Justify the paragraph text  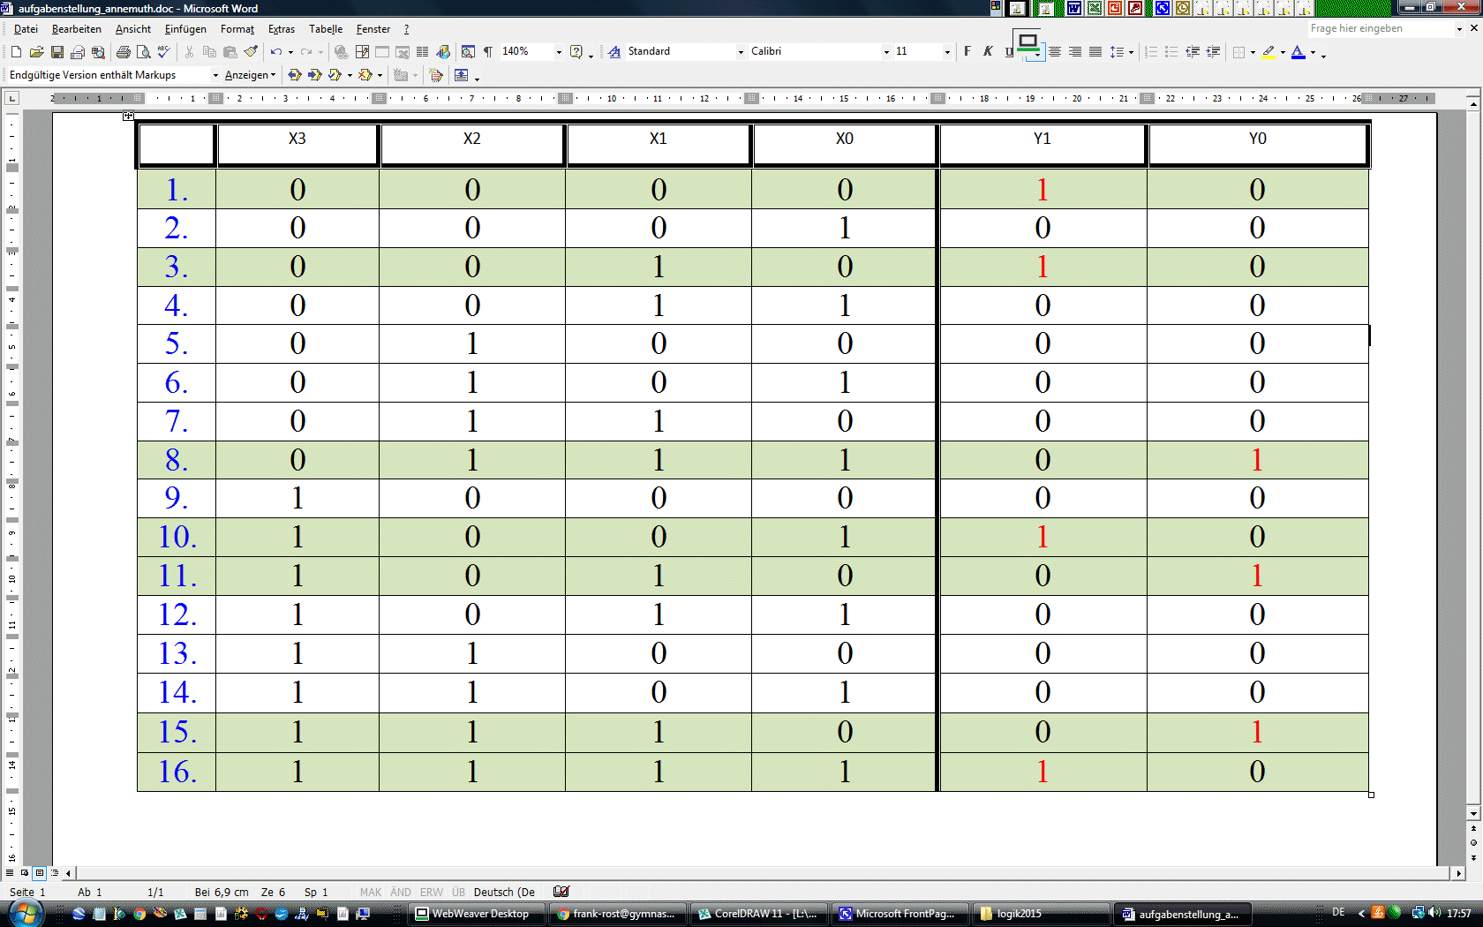point(1095,52)
